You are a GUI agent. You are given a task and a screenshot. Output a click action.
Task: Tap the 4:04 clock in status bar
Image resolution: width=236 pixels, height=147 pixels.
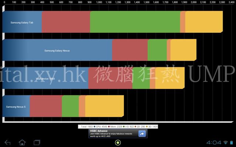tap(214, 142)
